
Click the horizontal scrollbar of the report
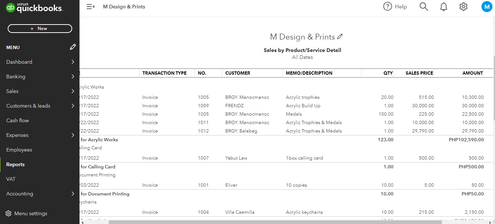tap(275, 222)
